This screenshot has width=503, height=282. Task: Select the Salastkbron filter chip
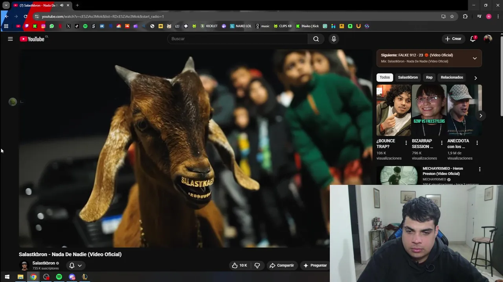point(408,77)
